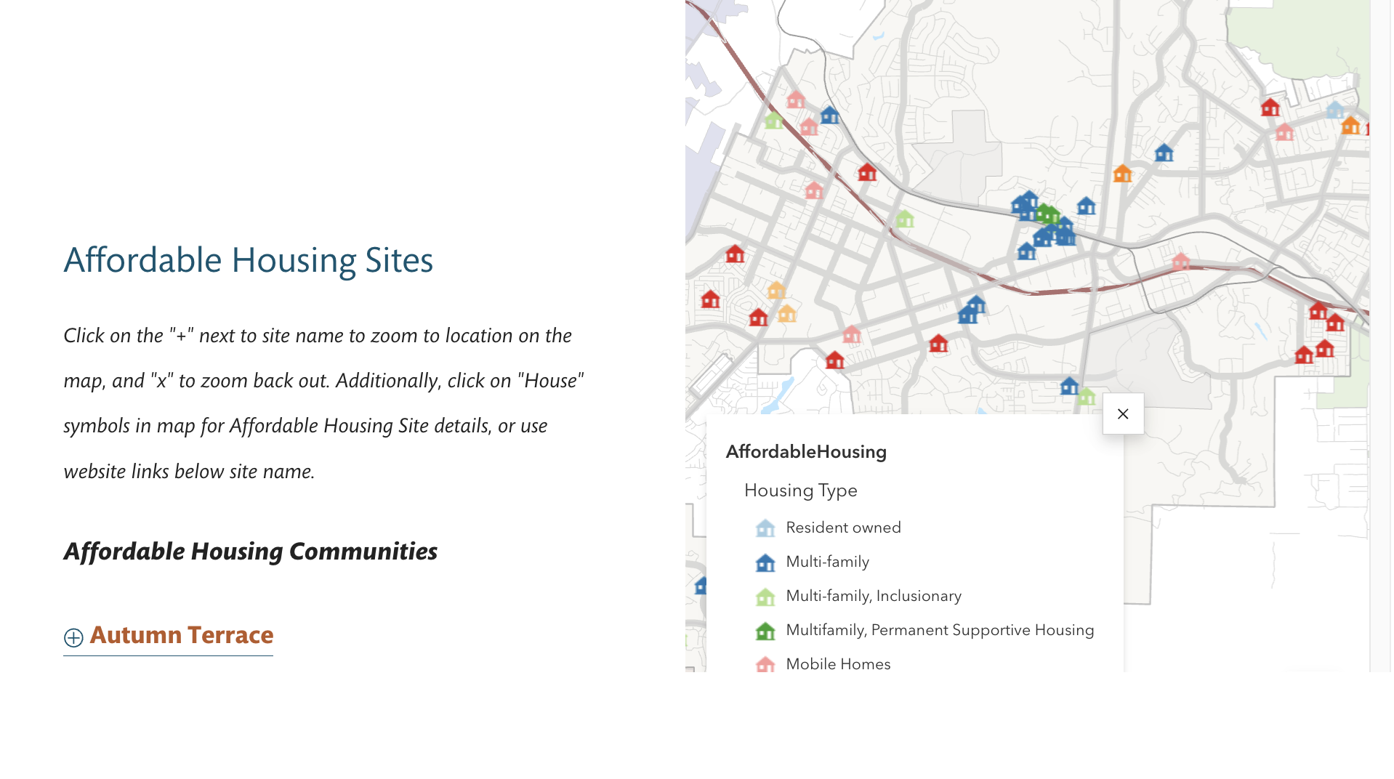This screenshot has width=1394, height=779.
Task: Click the Housing Type header in legend
Action: click(800, 491)
